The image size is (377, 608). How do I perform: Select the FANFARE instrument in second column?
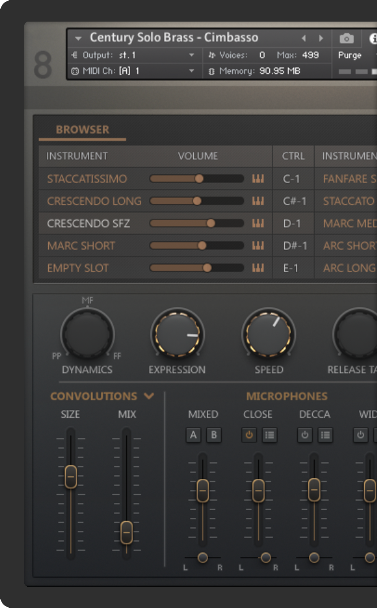click(350, 179)
